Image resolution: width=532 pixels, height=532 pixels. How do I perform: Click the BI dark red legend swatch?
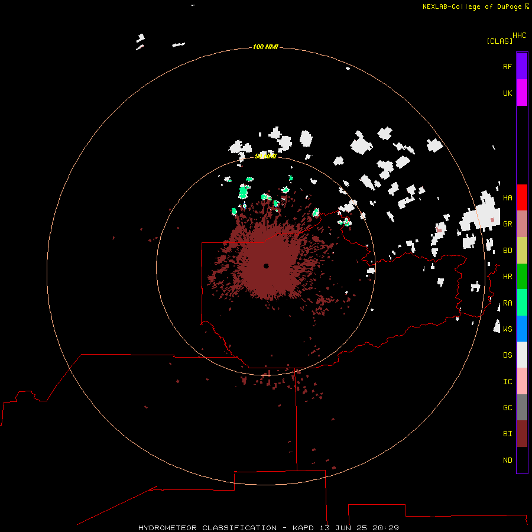[x=522, y=434]
